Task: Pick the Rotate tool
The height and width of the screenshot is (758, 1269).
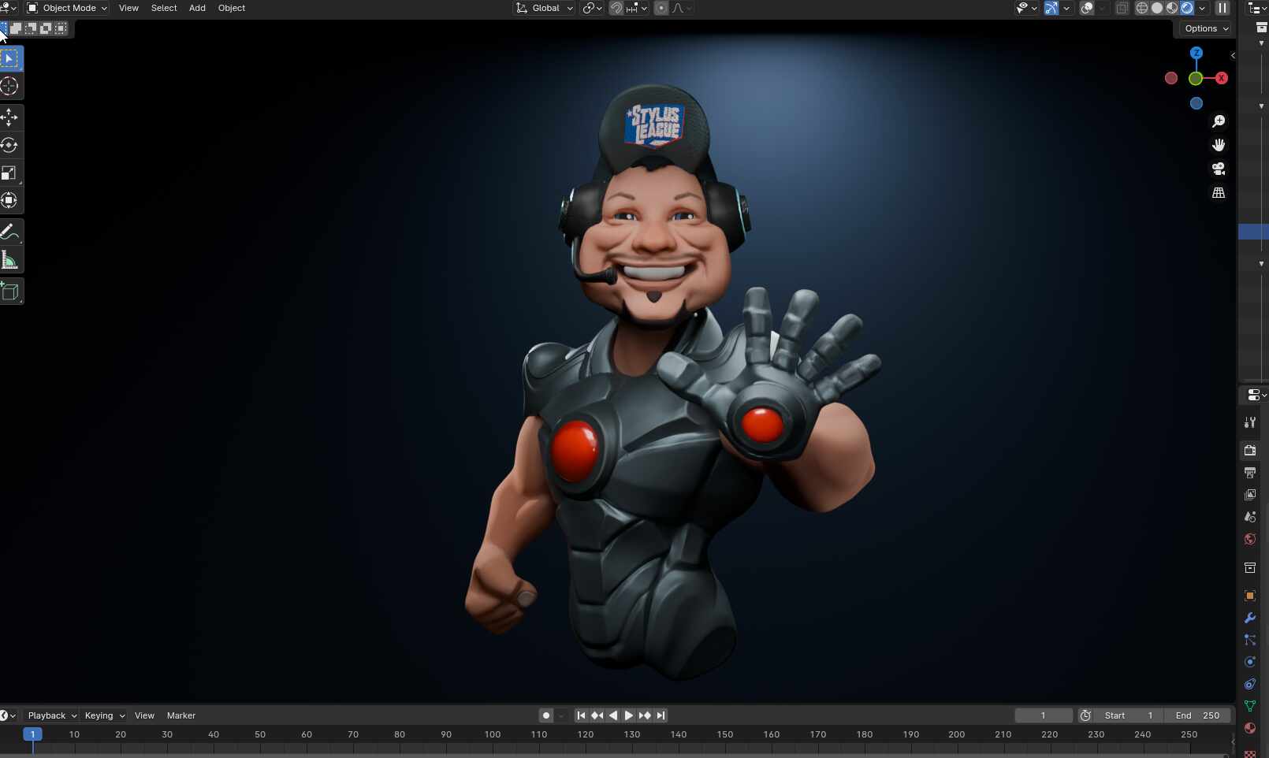Action: click(10, 145)
